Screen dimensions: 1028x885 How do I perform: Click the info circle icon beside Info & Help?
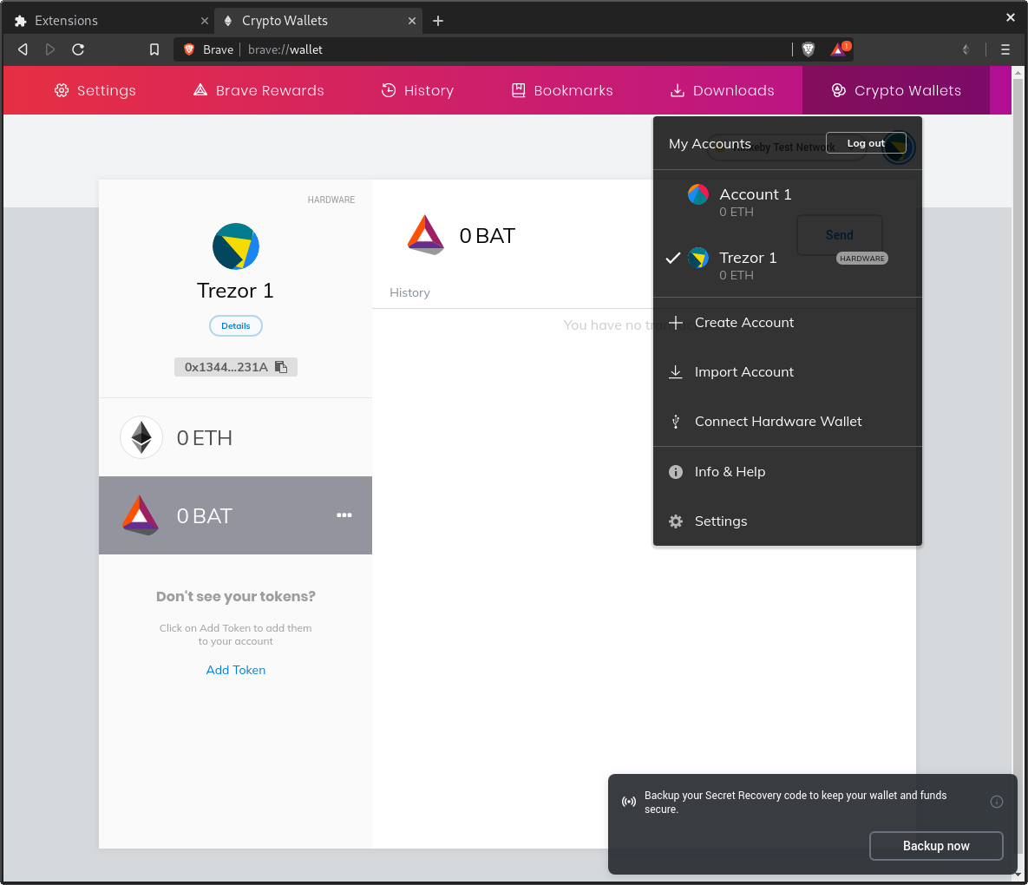[x=676, y=472]
